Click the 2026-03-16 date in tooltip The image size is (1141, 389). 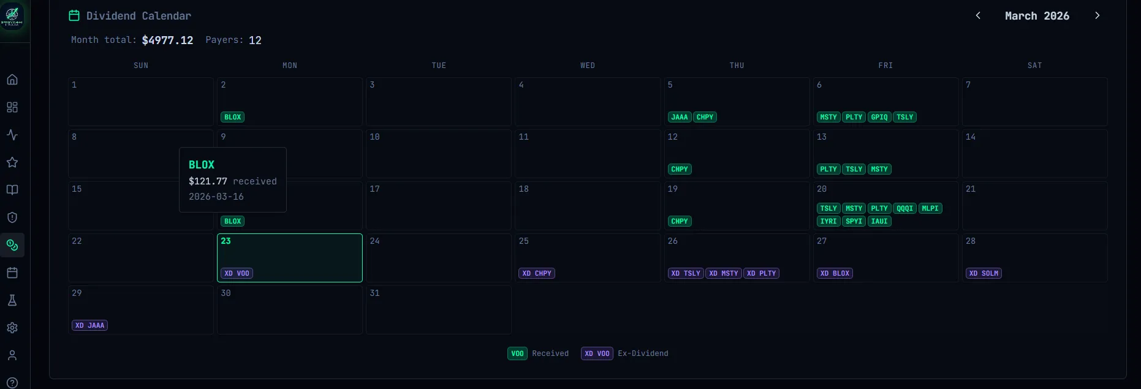click(x=216, y=197)
